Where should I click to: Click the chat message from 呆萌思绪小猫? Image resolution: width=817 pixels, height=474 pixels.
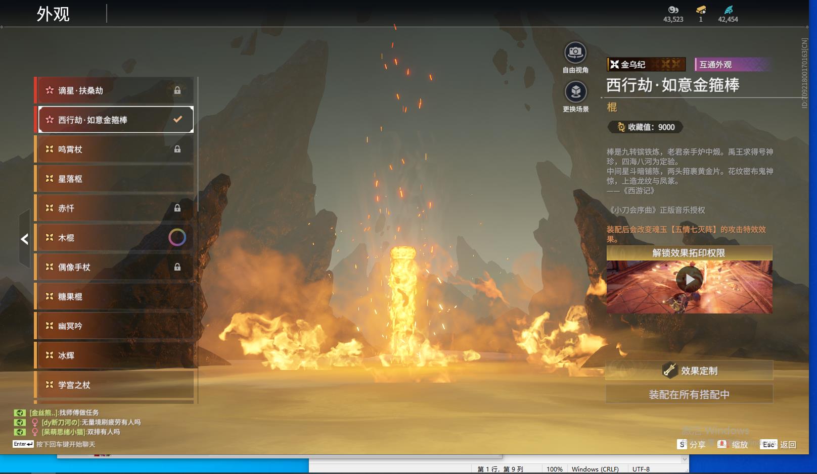(81, 432)
